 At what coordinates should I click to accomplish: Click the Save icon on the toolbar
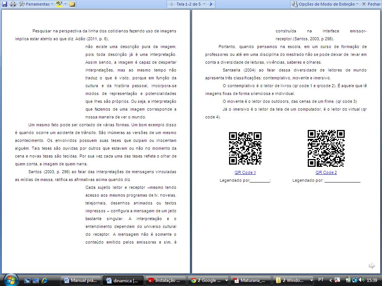(5, 4)
